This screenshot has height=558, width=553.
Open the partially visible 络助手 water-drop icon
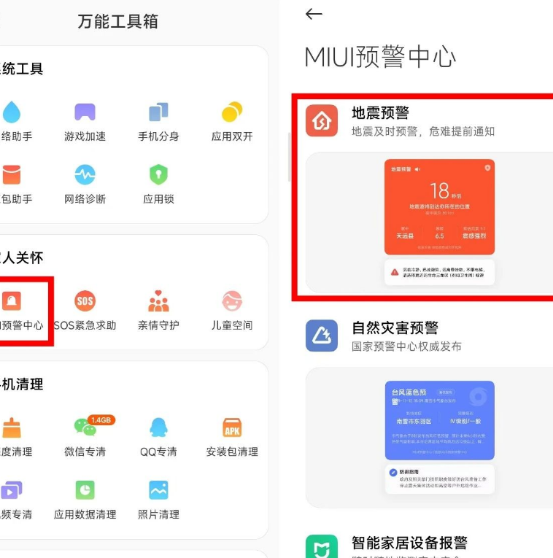(12, 112)
